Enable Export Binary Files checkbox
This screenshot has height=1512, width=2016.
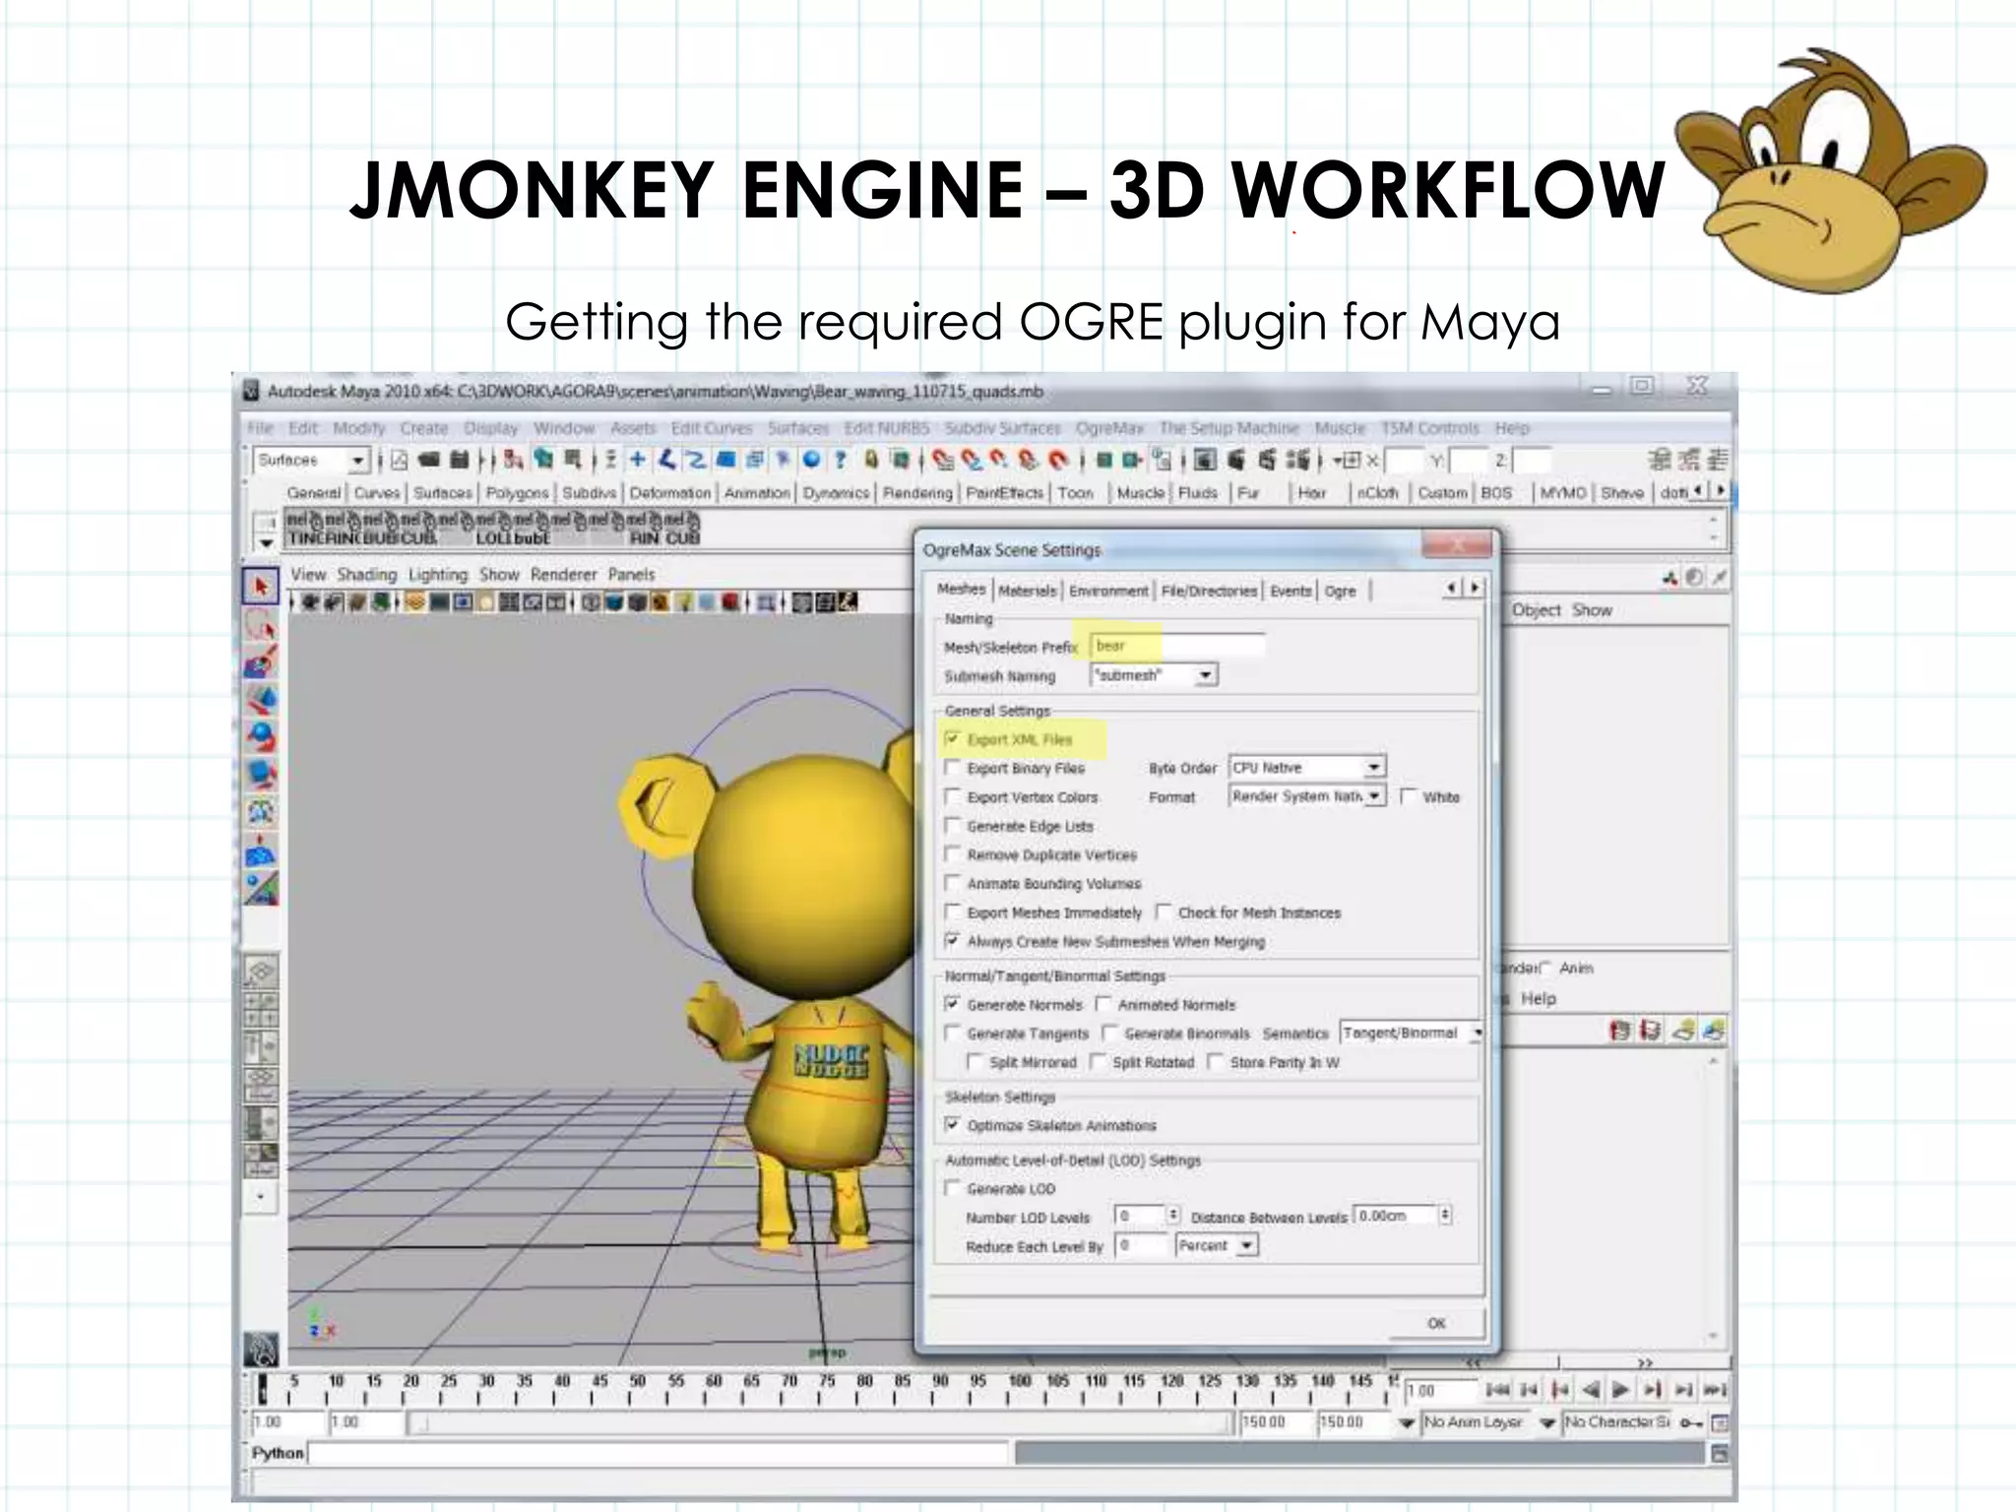pyautogui.click(x=952, y=767)
